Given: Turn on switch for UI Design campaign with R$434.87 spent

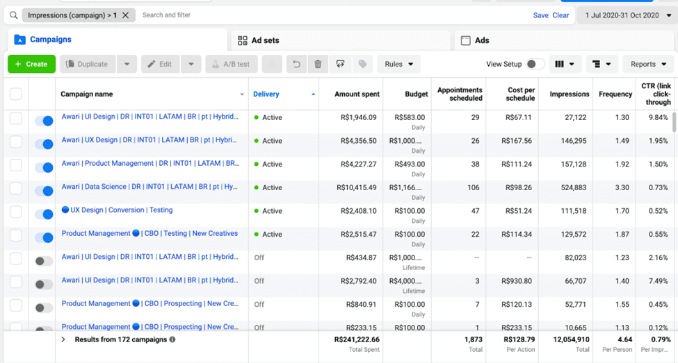Looking at the screenshot, I should (44, 261).
